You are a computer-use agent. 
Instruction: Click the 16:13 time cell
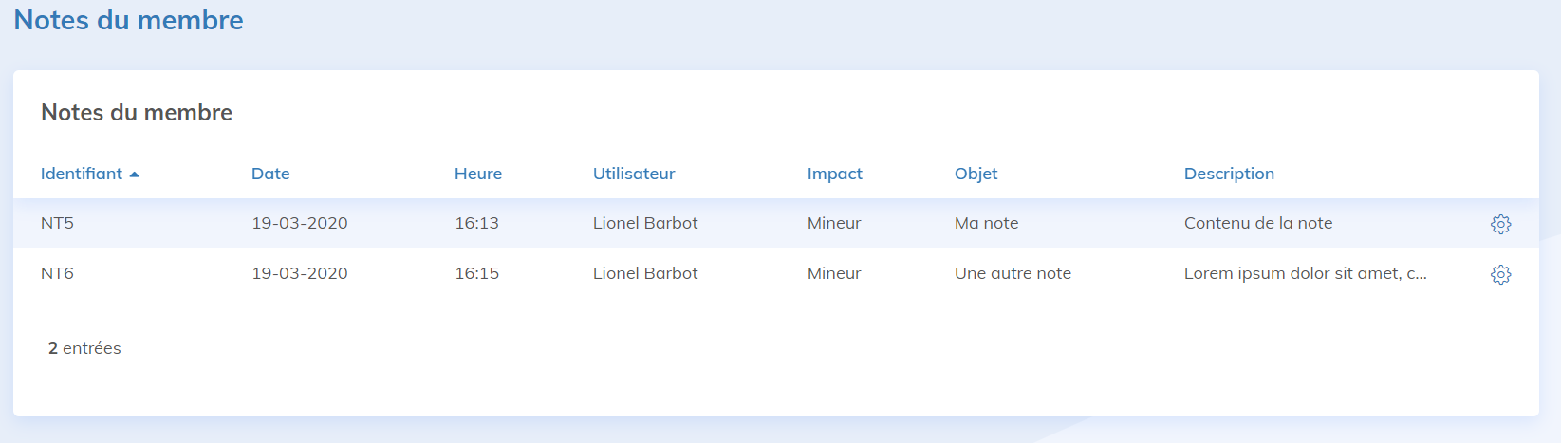click(x=476, y=223)
